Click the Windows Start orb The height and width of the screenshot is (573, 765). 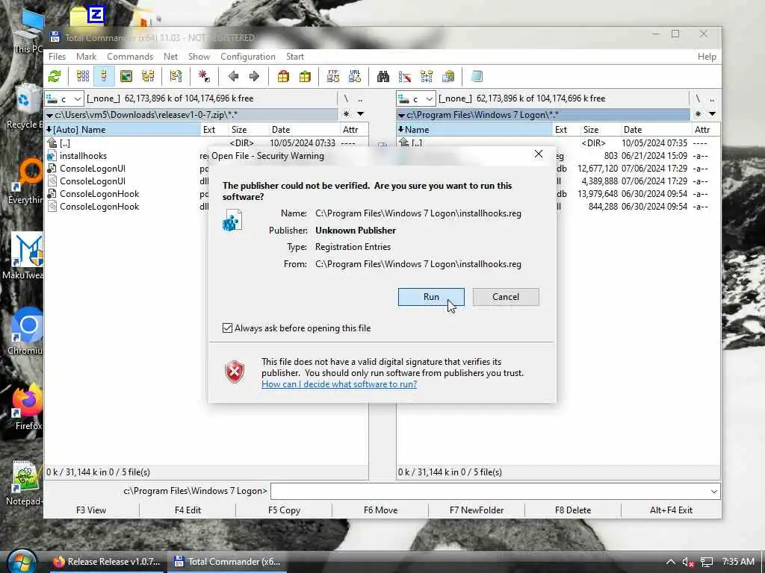[x=22, y=561]
